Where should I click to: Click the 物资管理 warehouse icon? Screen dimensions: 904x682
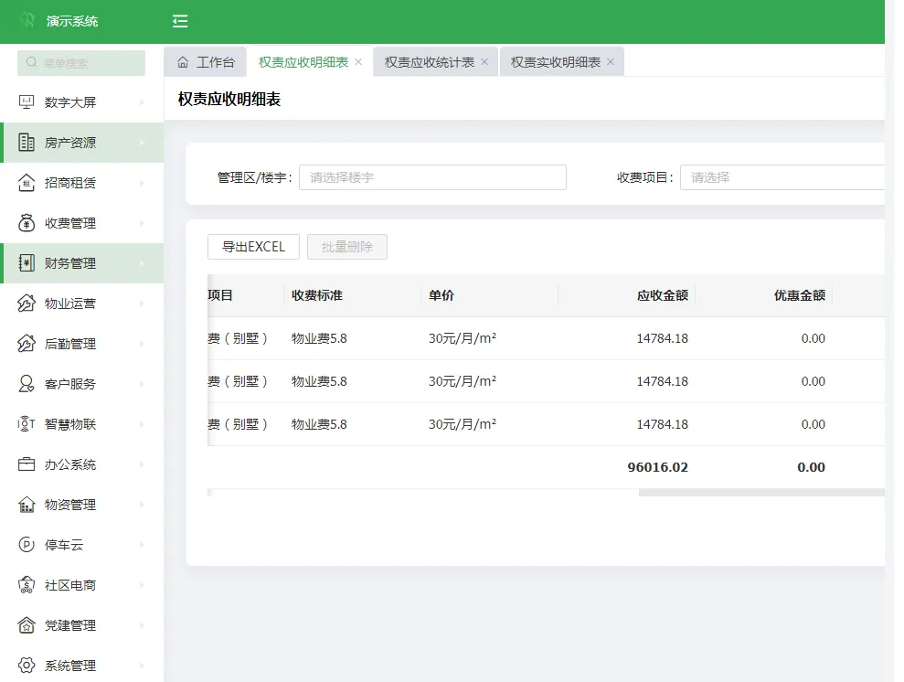pos(27,505)
